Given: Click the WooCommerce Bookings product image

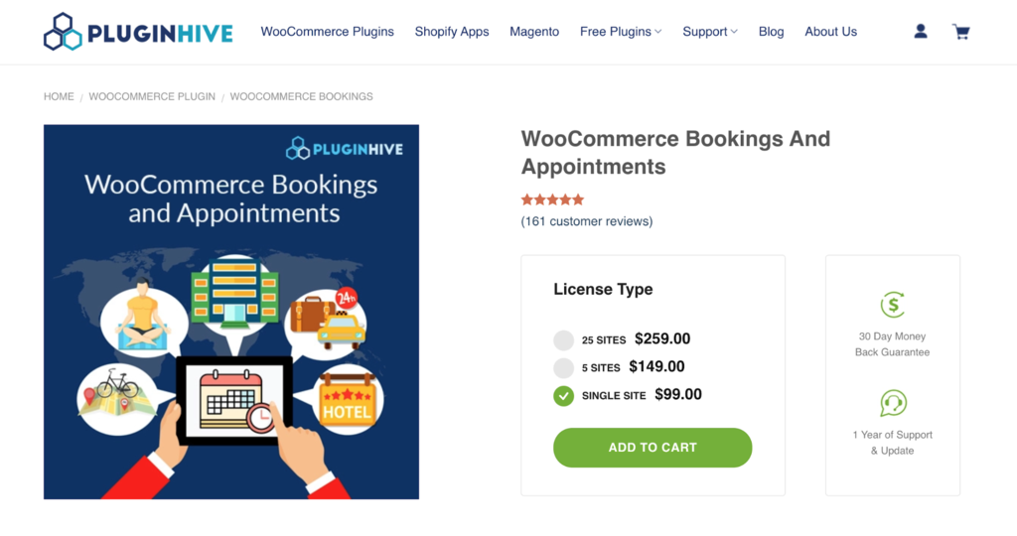Looking at the screenshot, I should (231, 312).
